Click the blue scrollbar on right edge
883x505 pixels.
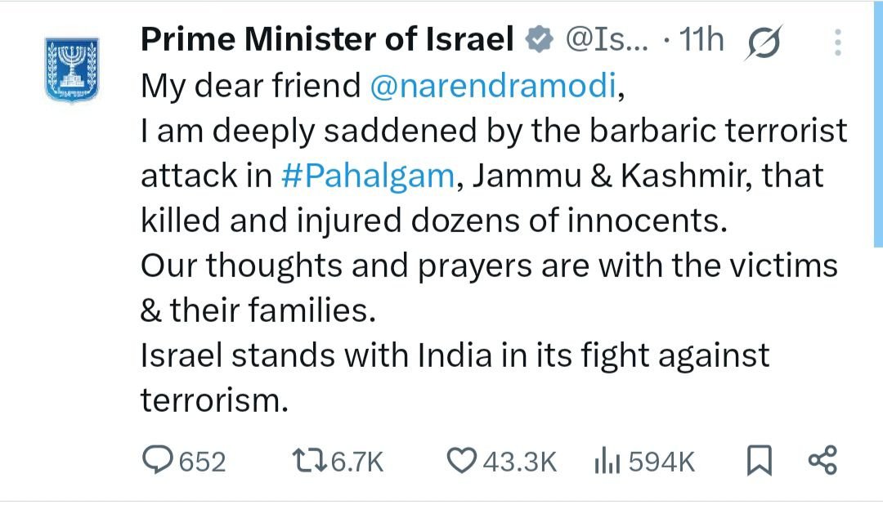click(878, 123)
